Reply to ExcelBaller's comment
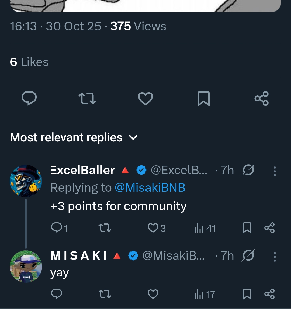This screenshot has width=291, height=309. click(x=57, y=228)
